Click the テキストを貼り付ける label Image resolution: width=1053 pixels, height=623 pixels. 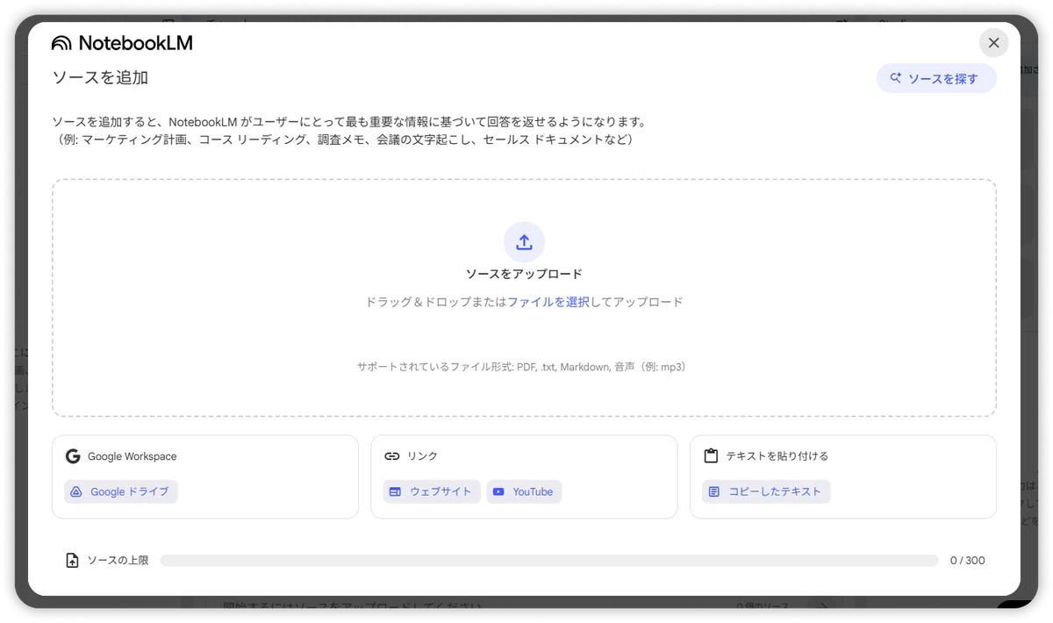click(777, 456)
